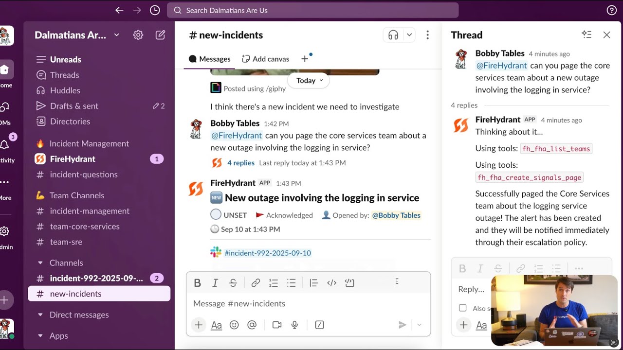Insert ordered list in channel composer
The height and width of the screenshot is (350, 623).
coord(274,283)
